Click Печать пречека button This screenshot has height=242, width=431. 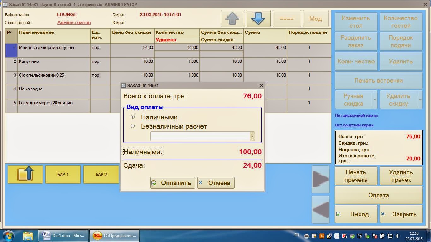coord(356,176)
